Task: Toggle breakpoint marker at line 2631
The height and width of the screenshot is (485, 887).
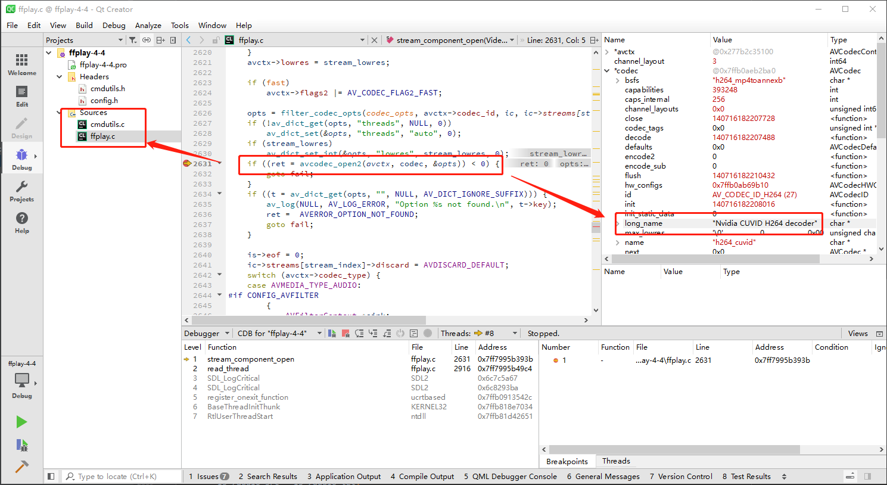Action: [x=187, y=163]
